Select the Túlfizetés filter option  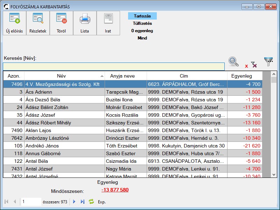(x=142, y=23)
